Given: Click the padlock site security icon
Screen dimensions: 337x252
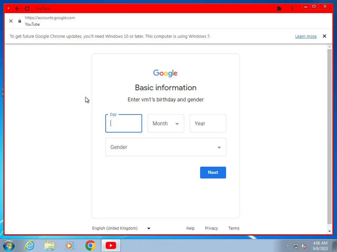Looking at the screenshot, I should click(x=20, y=21).
